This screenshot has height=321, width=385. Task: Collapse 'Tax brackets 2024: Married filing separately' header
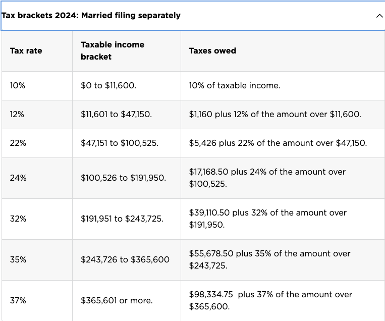193,16
